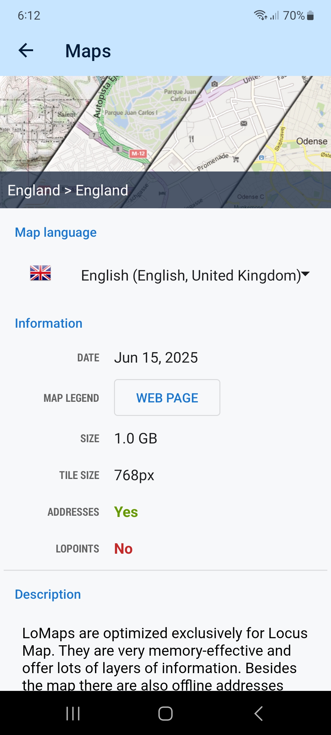The image size is (331, 735).
Task: Tap the 1.0 GB size value
Action: tap(135, 439)
